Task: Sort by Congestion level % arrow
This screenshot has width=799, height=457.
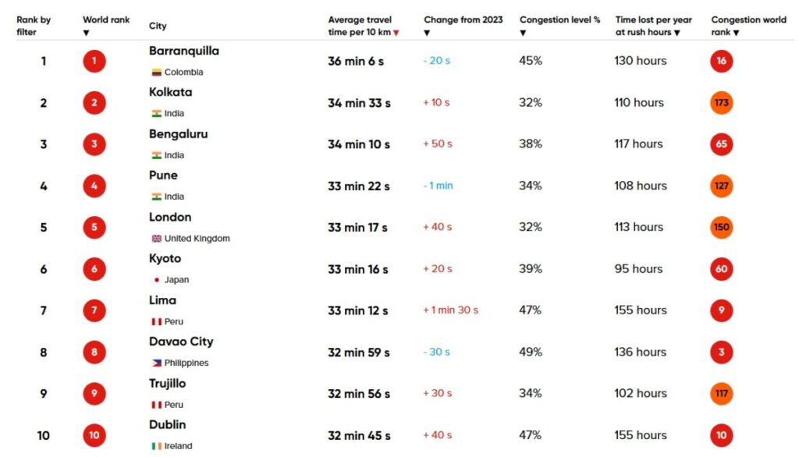Action: coord(523,33)
